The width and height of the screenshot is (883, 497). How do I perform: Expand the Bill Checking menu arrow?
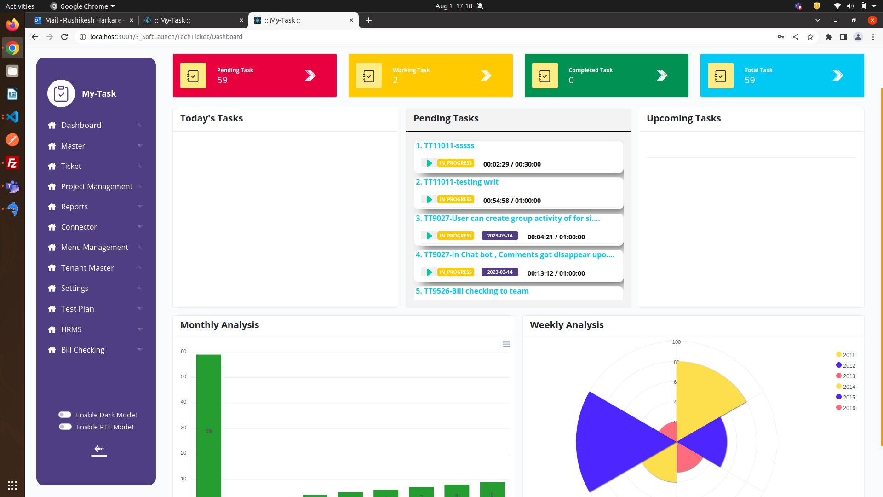140,350
